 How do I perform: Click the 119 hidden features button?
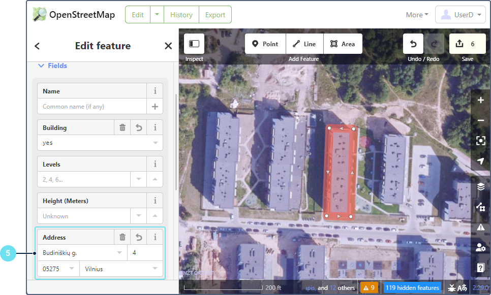point(412,288)
